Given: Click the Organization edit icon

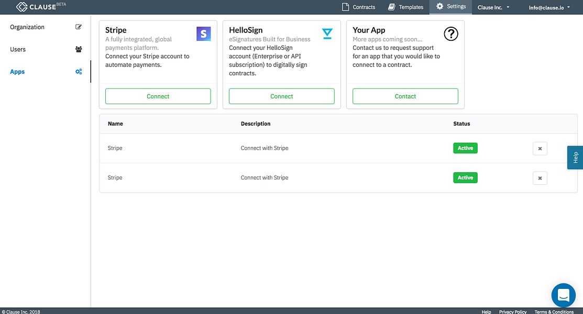Looking at the screenshot, I should (x=79, y=27).
